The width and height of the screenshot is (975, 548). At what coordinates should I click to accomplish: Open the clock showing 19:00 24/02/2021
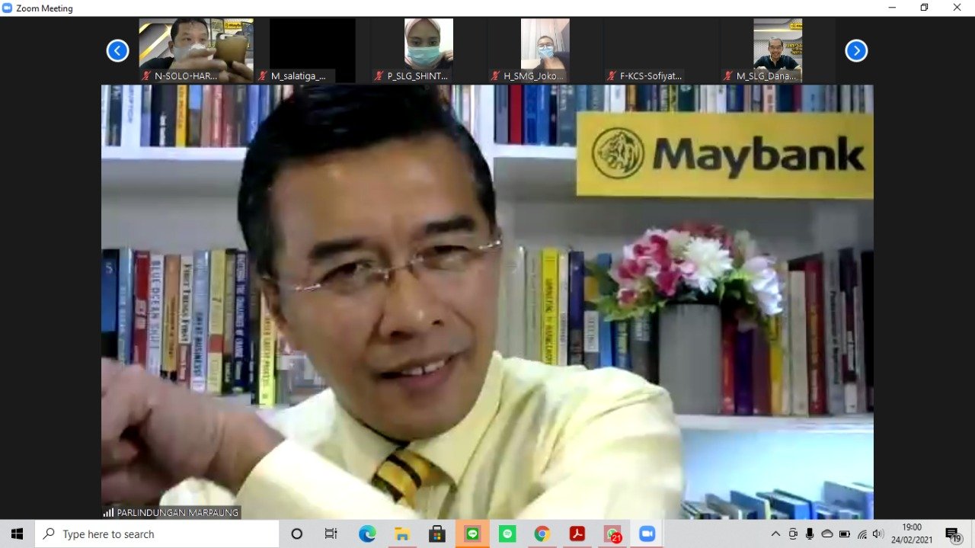click(x=912, y=534)
